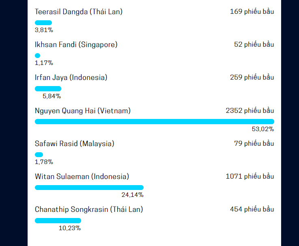Click Safawi Rasid's short cyan bar

(39, 155)
